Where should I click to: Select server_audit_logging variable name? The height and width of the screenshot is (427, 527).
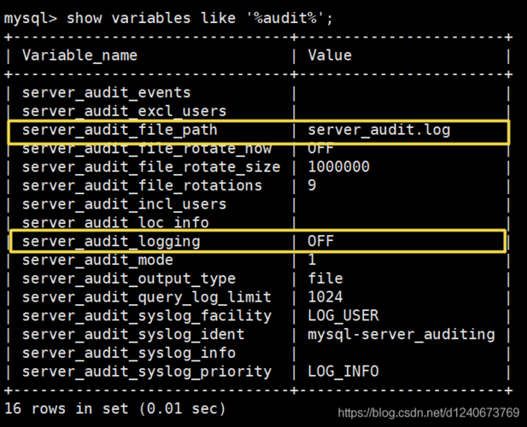111,242
